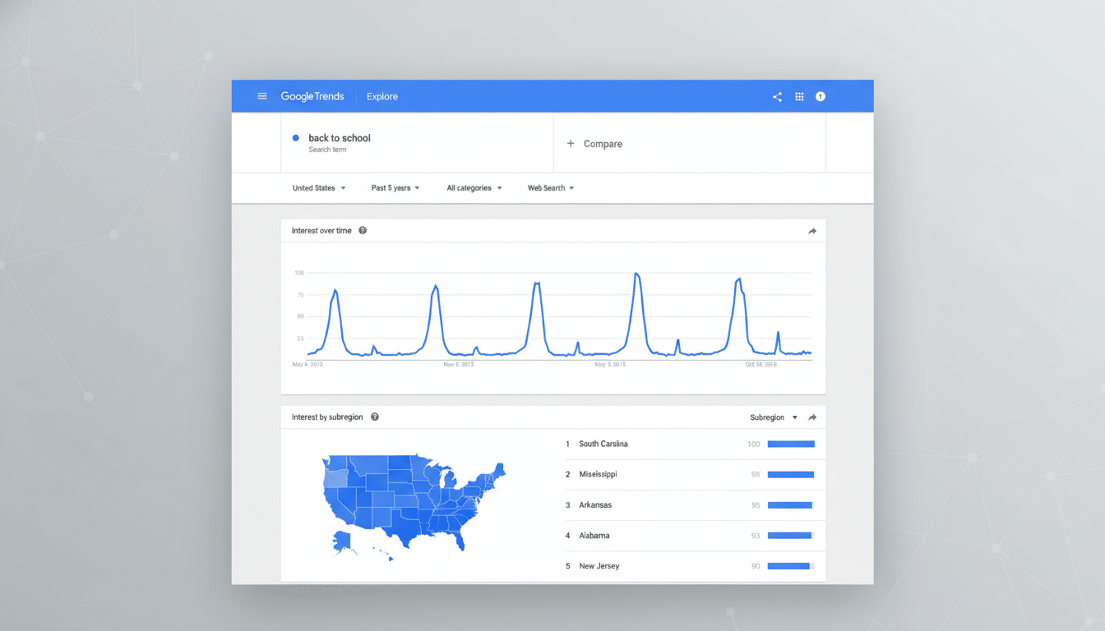The image size is (1105, 631).
Task: Share the Interest by subregion card
Action: coord(812,417)
